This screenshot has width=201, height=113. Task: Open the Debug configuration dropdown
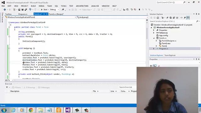(x=54, y=10)
